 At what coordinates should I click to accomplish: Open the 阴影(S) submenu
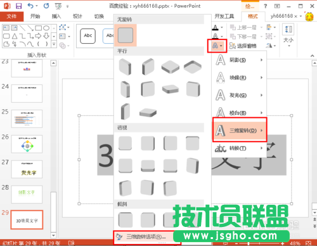tap(239, 60)
